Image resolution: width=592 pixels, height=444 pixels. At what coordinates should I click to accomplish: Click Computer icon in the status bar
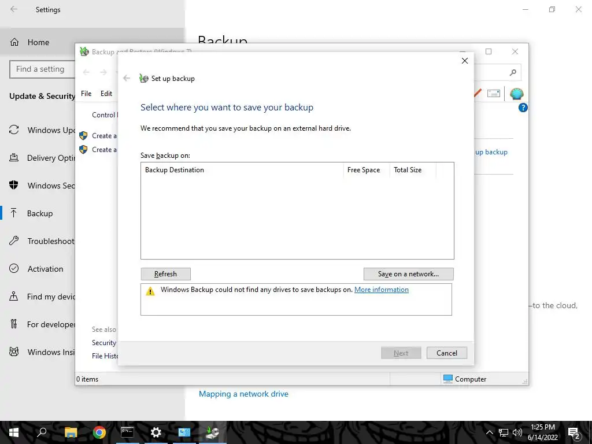point(448,379)
